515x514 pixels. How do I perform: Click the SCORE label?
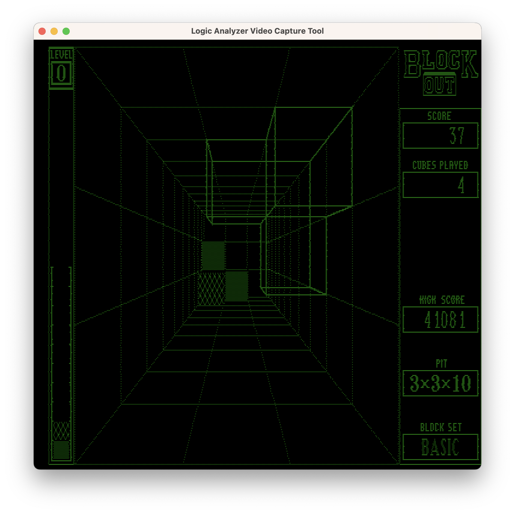[439, 116]
